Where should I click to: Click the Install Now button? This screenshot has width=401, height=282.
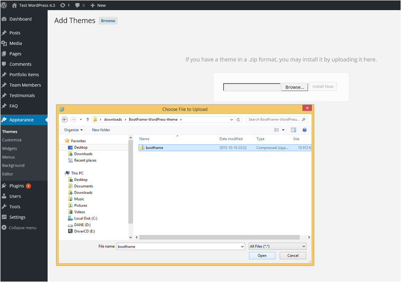coord(323,86)
